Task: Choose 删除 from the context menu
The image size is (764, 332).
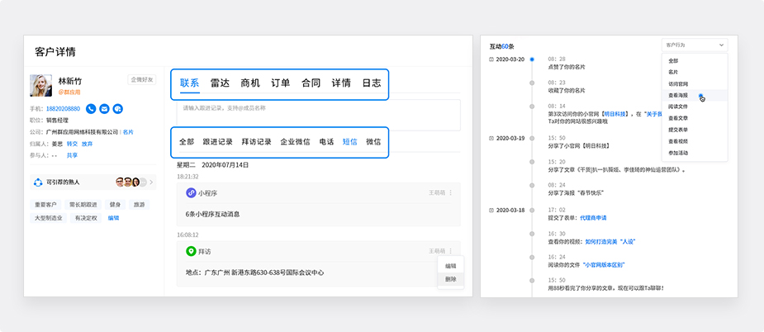Action: pos(450,279)
